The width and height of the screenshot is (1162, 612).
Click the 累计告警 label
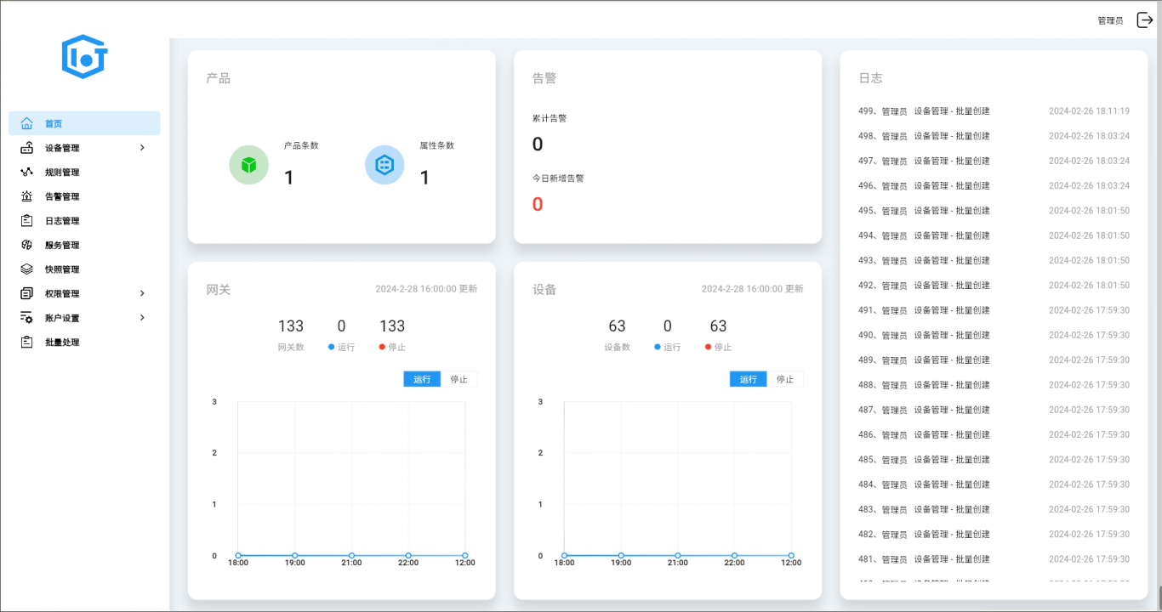click(x=550, y=118)
